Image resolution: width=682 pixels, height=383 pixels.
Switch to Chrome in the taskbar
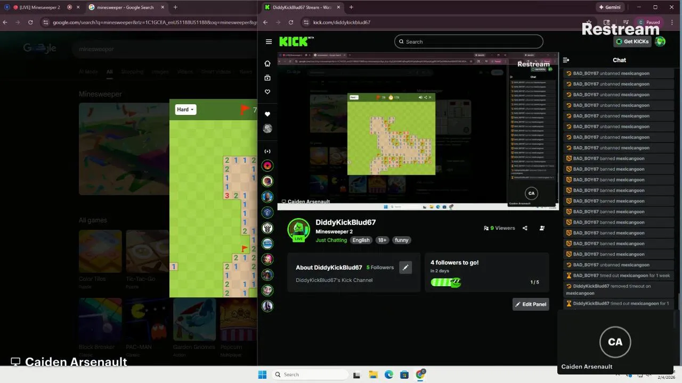420,374
